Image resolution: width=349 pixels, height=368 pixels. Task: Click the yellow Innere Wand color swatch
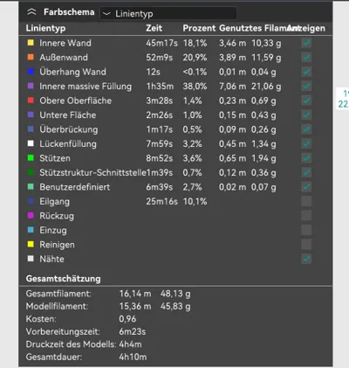(x=31, y=43)
